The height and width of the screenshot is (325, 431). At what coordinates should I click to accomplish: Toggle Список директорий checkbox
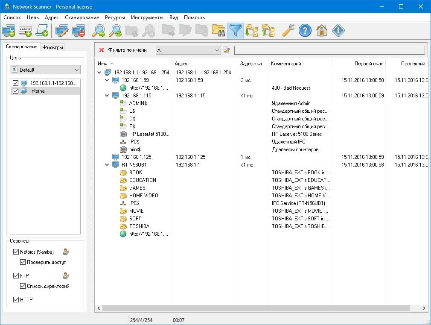[x=23, y=286]
